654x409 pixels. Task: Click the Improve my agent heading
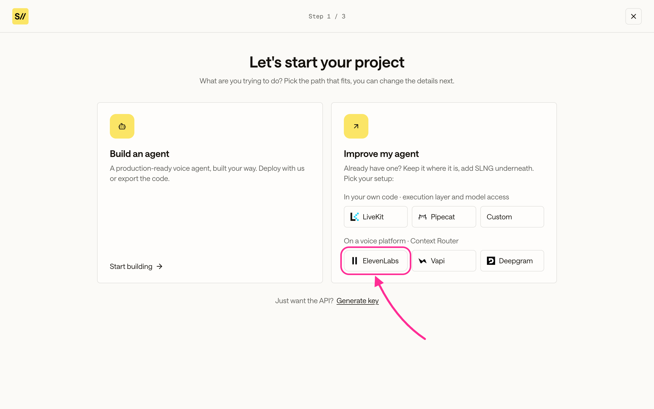[x=381, y=154]
